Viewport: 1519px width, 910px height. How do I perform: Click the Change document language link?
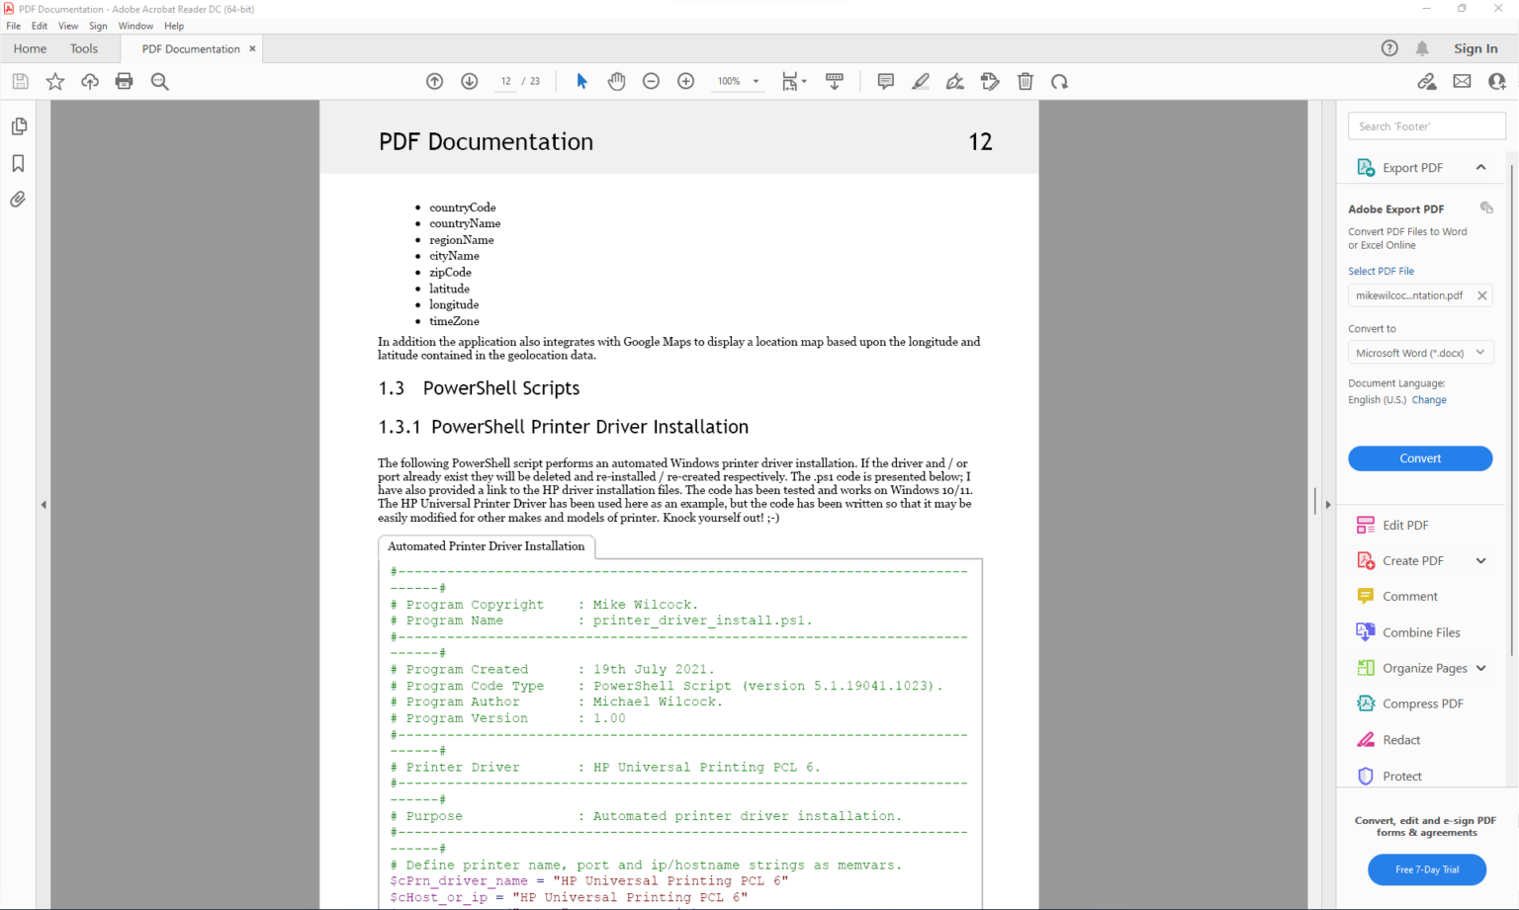click(x=1429, y=399)
